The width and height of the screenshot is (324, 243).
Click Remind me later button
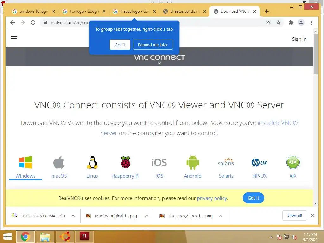click(153, 45)
